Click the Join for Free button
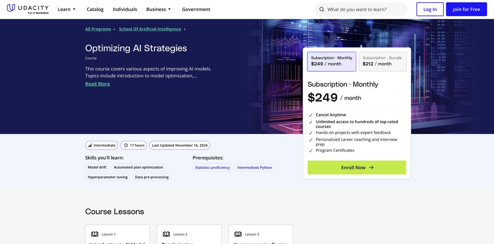 (x=466, y=9)
